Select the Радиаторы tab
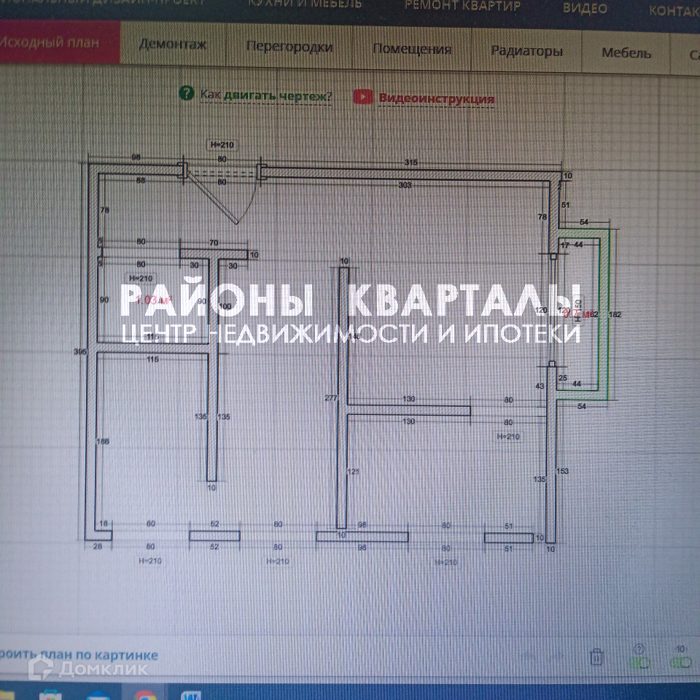This screenshot has height=700, width=700. [x=526, y=51]
